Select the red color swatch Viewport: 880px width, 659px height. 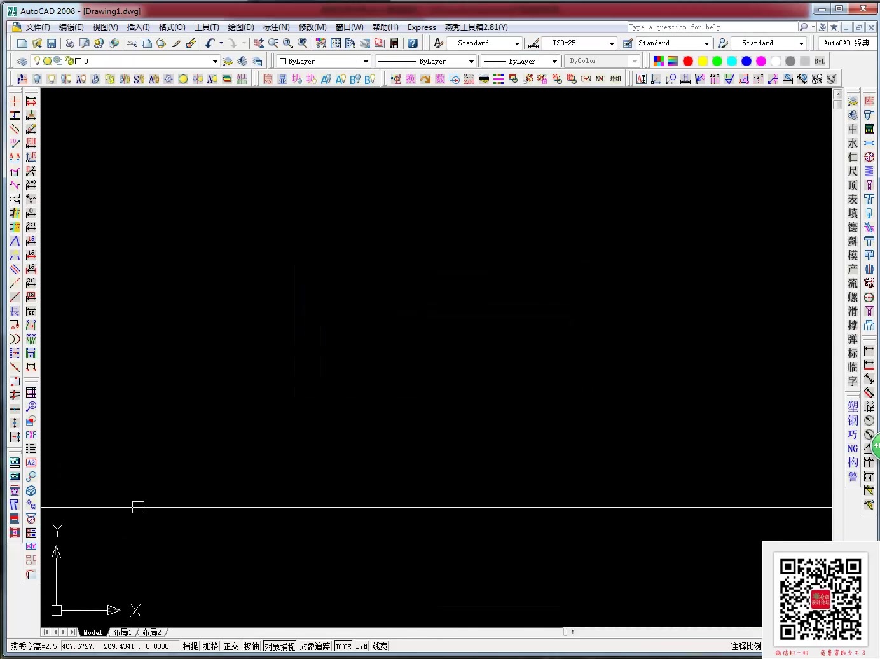688,61
